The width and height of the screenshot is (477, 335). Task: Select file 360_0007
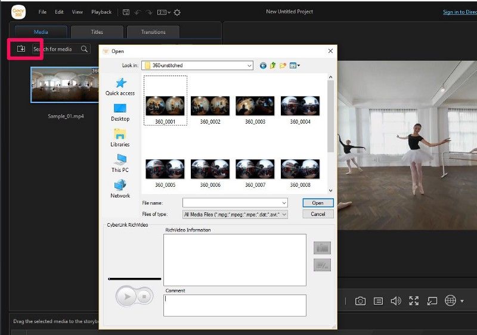[255, 173]
